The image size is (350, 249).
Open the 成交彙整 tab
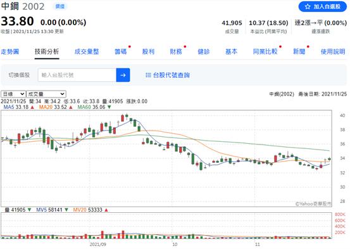point(87,51)
